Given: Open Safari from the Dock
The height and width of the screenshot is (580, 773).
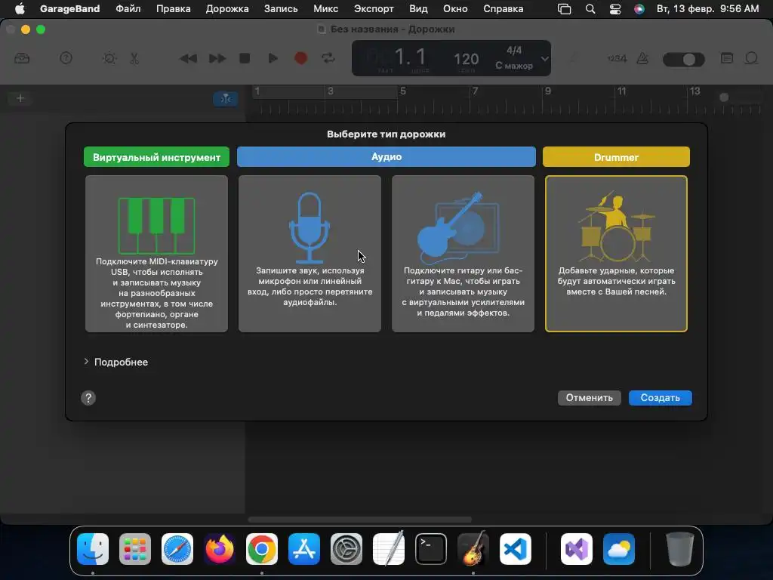Looking at the screenshot, I should click(177, 549).
